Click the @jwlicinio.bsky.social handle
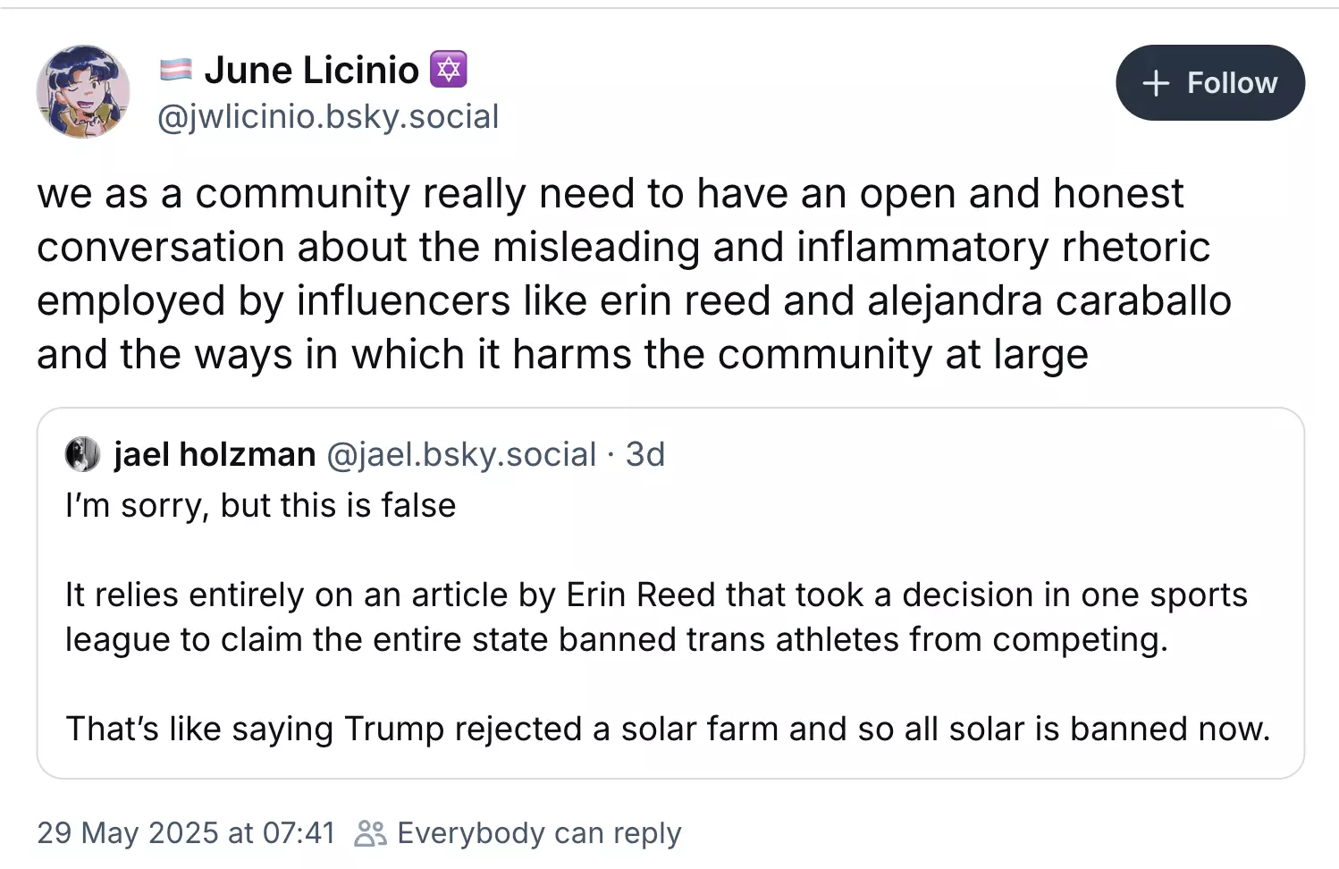The width and height of the screenshot is (1339, 869). click(x=328, y=117)
